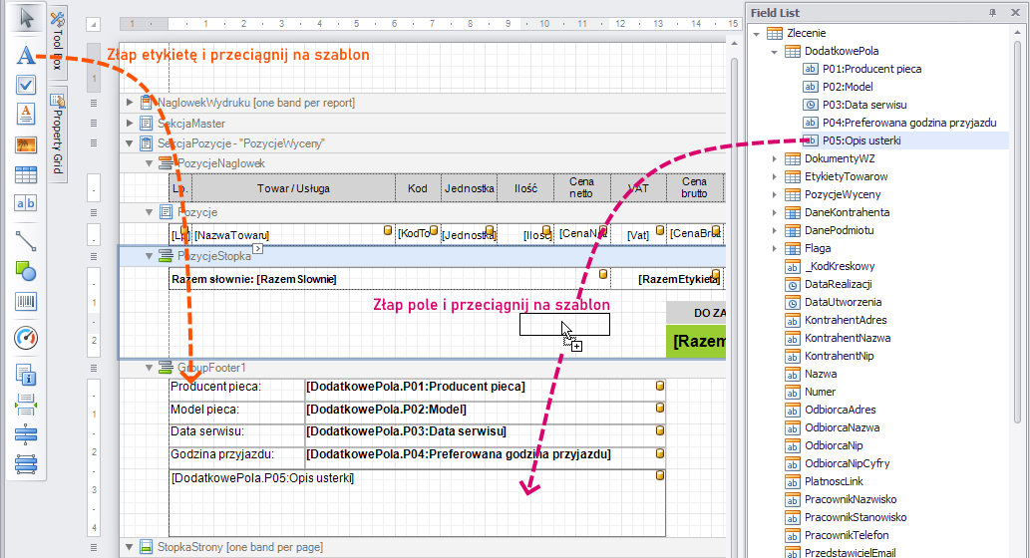Select the KontrahentNazwa field in the list

pos(848,338)
